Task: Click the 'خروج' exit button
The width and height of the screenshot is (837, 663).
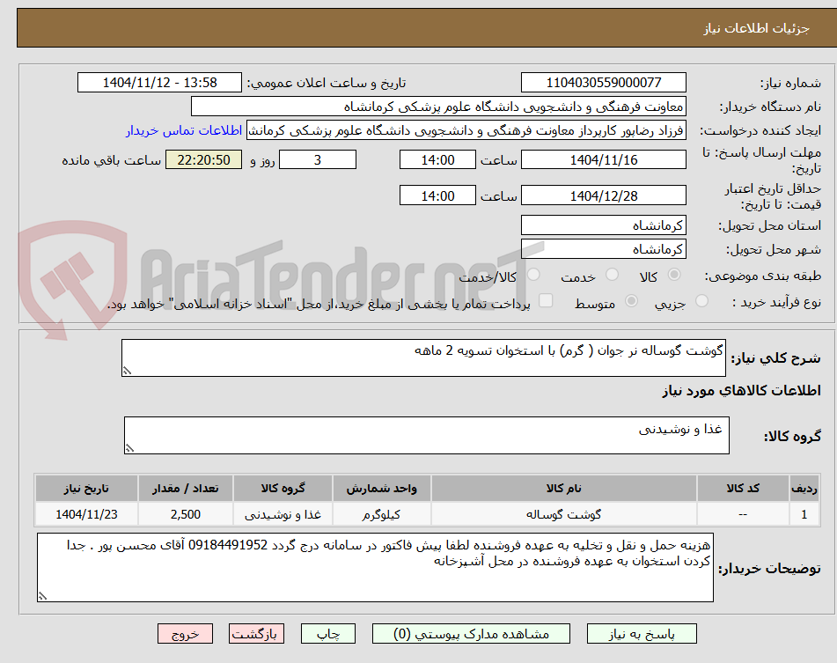Action: (185, 634)
